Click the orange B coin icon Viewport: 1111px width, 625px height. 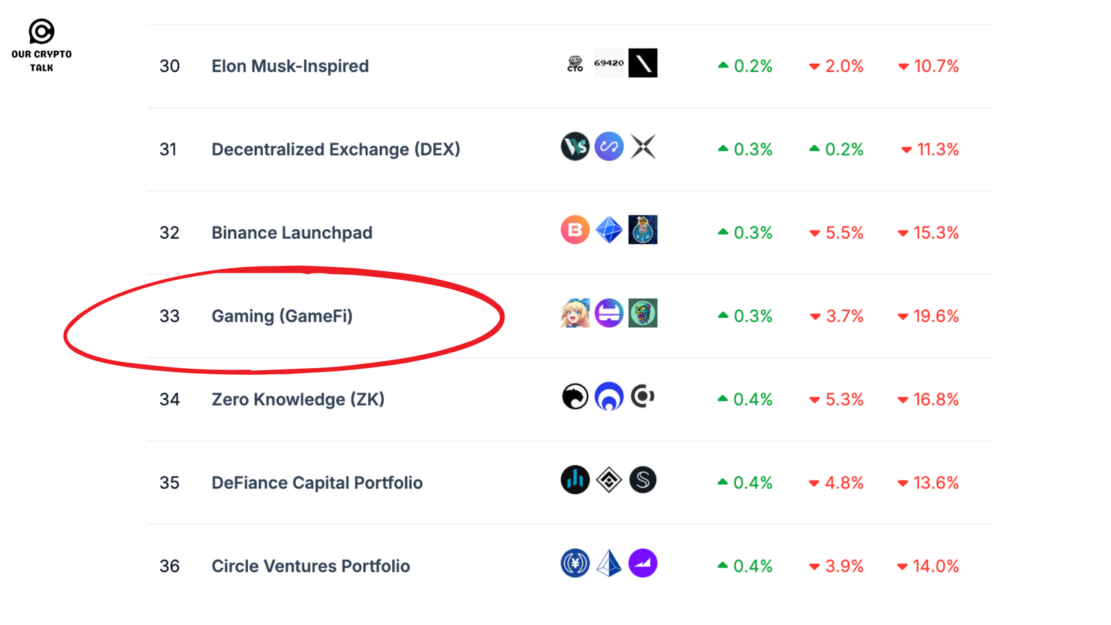(575, 230)
